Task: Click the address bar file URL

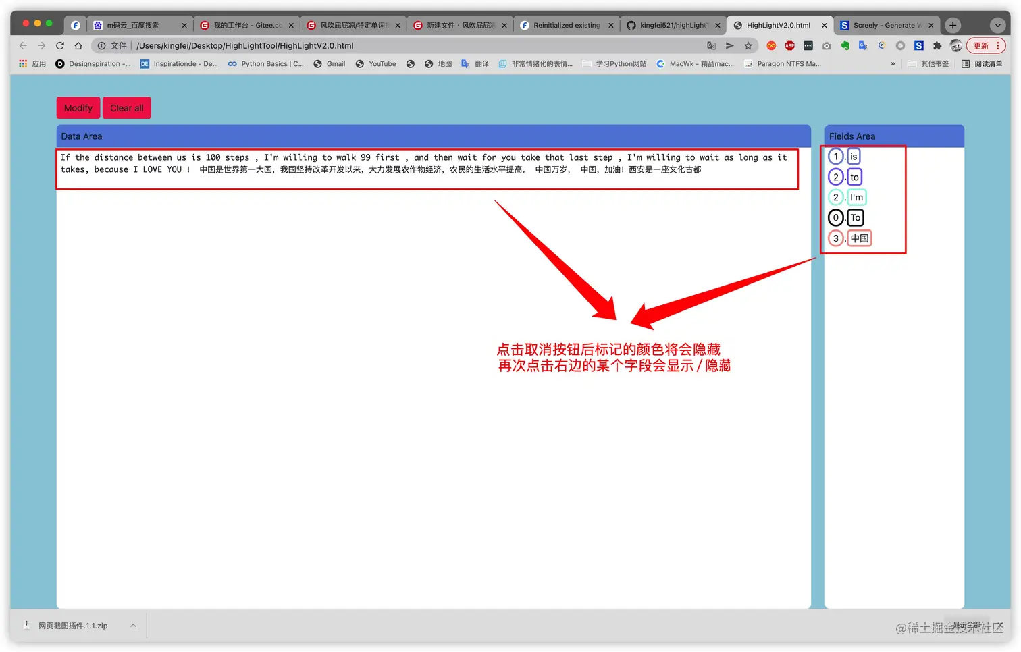Action: (244, 45)
